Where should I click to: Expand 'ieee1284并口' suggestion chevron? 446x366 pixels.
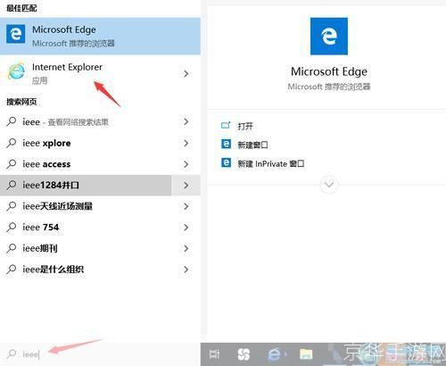[186, 185]
